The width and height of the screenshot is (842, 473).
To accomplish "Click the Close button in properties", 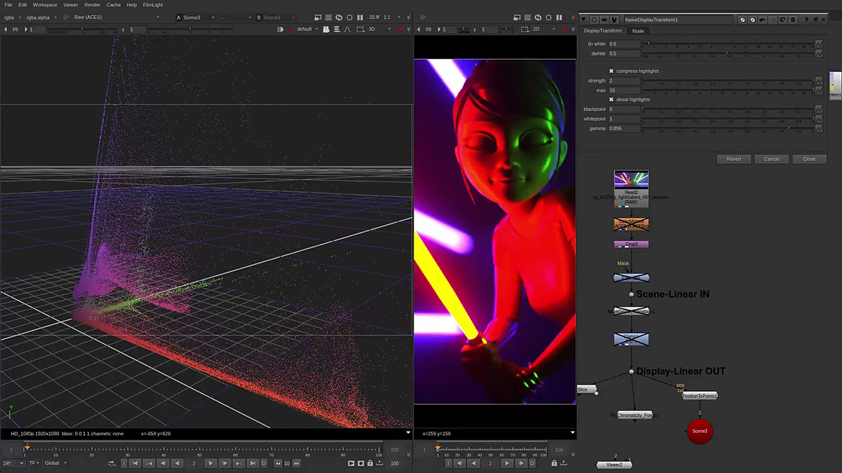I will (809, 159).
